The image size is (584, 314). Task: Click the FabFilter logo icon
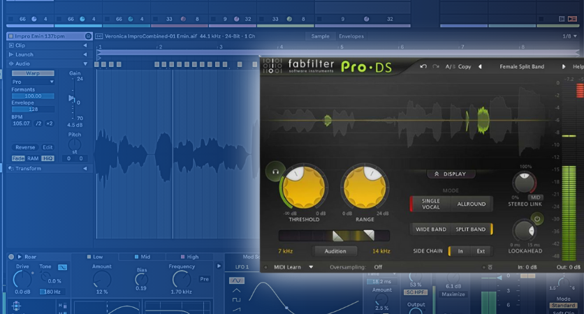(272, 67)
